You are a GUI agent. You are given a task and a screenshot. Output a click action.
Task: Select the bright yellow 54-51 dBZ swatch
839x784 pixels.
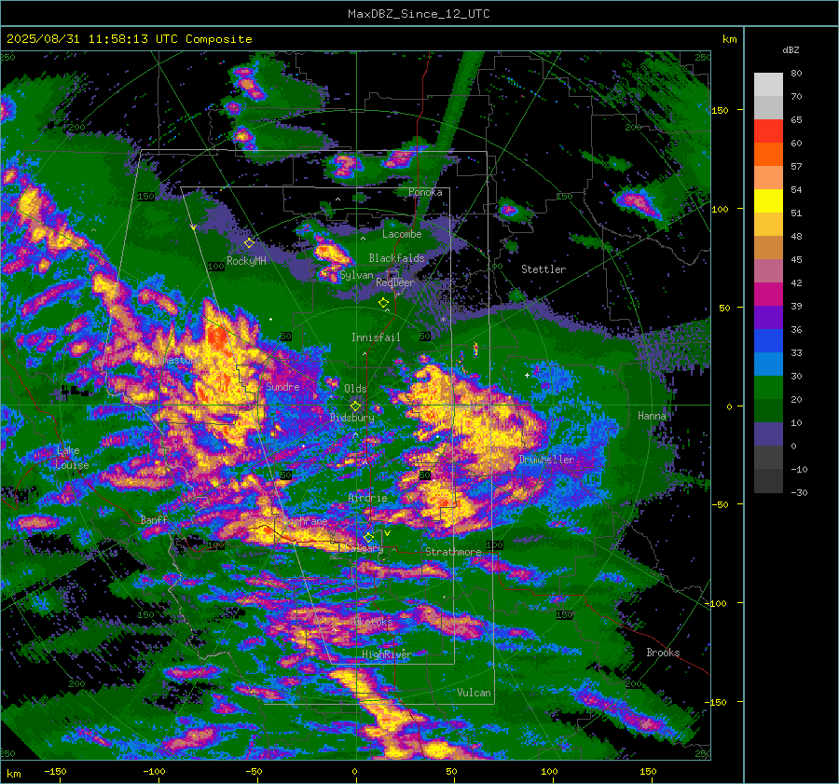(768, 201)
